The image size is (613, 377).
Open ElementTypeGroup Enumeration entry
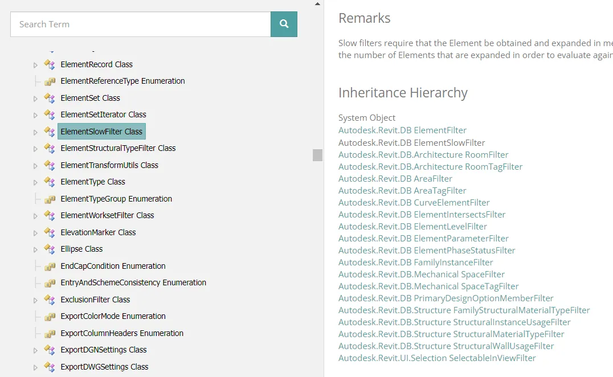[116, 199]
